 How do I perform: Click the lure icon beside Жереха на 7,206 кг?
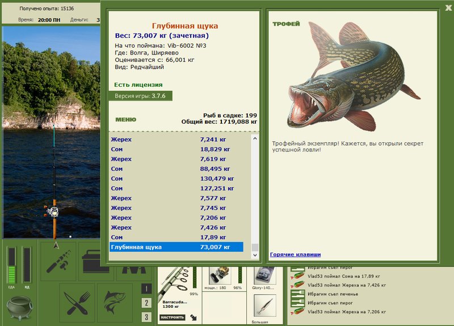click(297, 311)
